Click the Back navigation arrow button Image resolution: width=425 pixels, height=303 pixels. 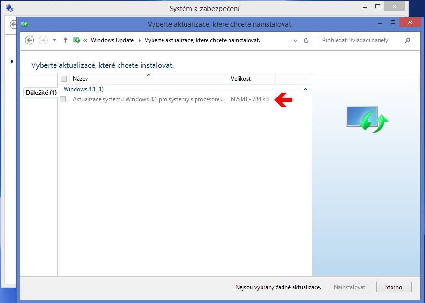(x=30, y=40)
